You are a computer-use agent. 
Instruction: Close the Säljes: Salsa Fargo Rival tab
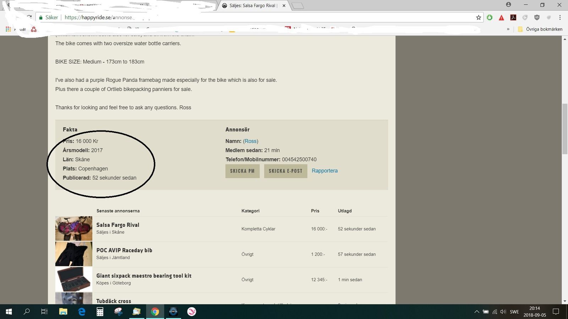coord(284,6)
